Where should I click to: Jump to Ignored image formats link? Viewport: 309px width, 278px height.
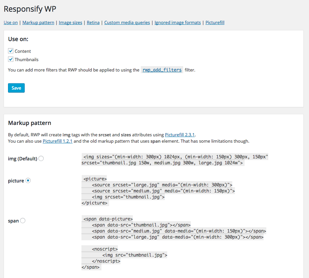click(178, 22)
